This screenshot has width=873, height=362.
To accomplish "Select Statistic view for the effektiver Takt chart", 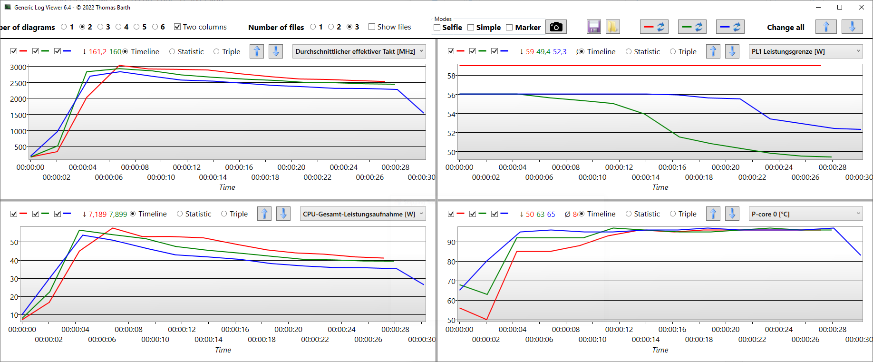I will [172, 51].
